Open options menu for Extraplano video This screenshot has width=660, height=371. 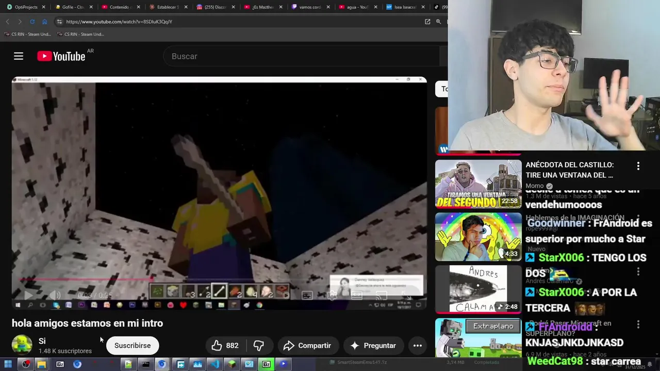click(638, 325)
